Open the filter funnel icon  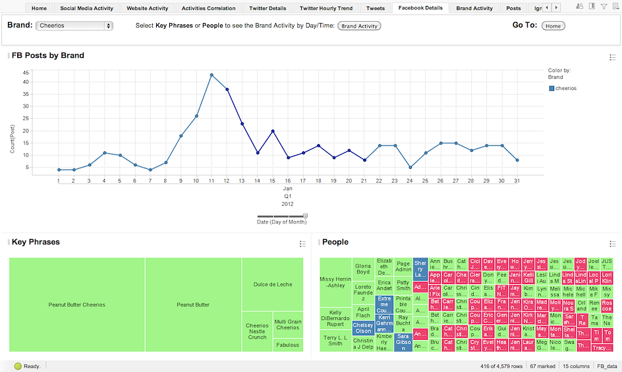point(604,7)
